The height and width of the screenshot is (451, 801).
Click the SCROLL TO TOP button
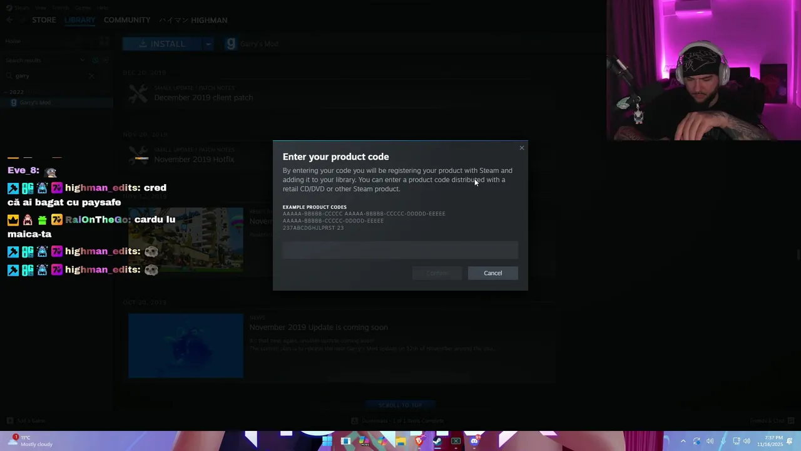tap(400, 405)
